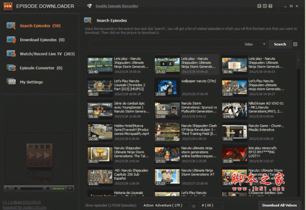Click the preview player play button

coord(8,189)
